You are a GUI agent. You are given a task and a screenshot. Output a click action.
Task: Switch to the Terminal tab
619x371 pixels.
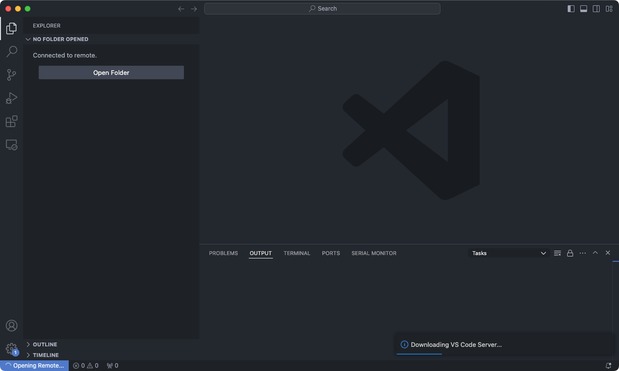tap(297, 253)
